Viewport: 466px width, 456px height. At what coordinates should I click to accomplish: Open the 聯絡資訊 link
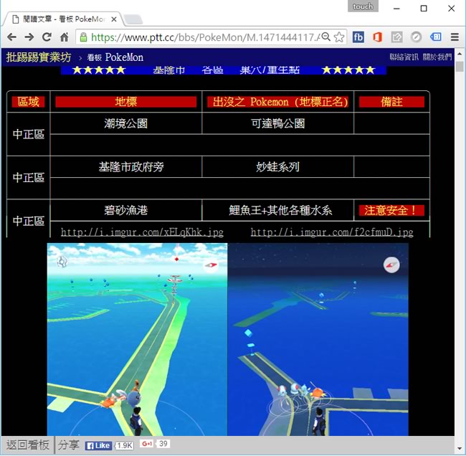404,57
